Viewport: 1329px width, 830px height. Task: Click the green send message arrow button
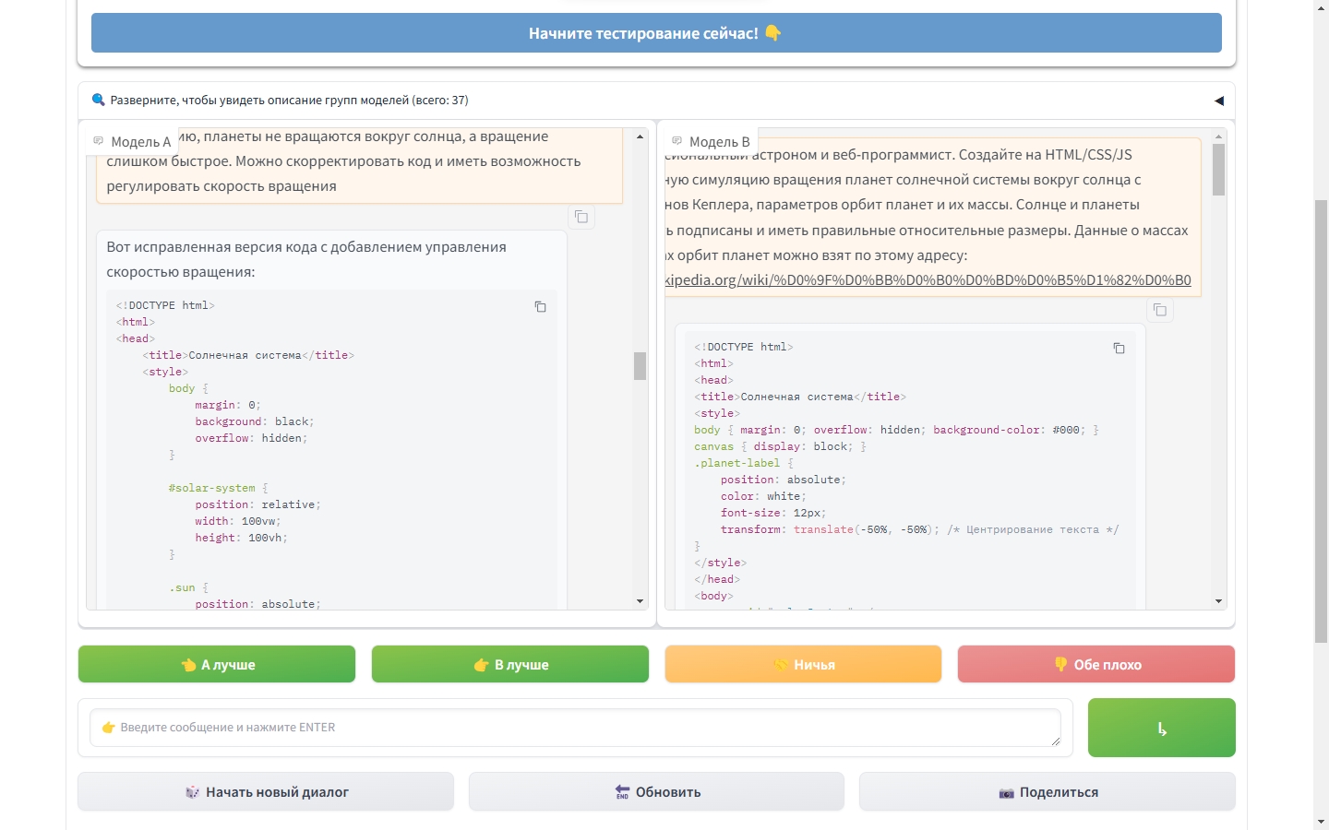click(1161, 728)
